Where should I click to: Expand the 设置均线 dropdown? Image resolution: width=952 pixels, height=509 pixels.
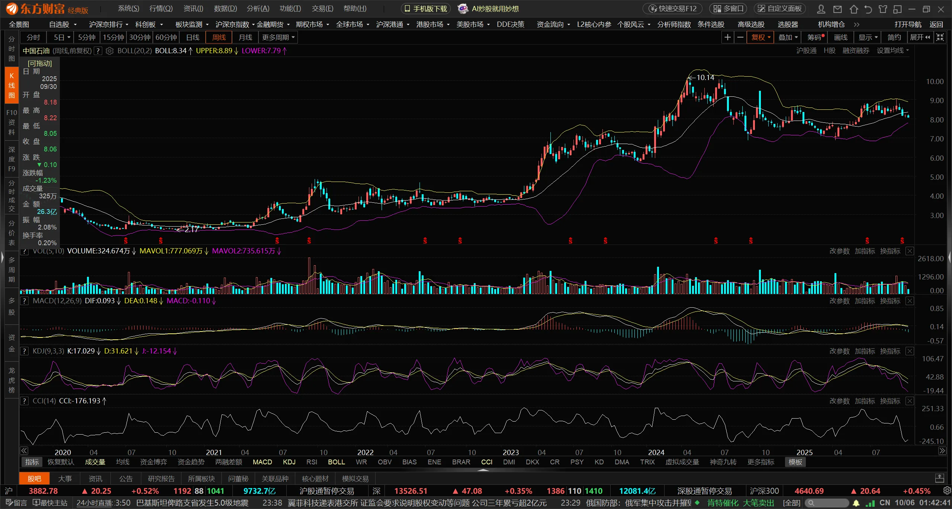[x=892, y=51]
